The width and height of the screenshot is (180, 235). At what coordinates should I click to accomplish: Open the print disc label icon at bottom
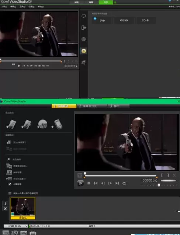[33, 232]
